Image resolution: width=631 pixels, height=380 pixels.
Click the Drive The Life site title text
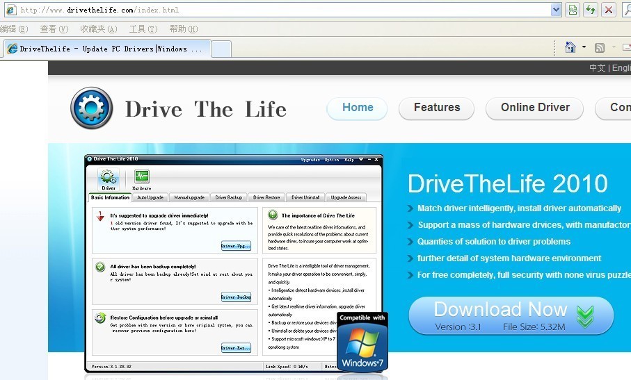tap(206, 109)
